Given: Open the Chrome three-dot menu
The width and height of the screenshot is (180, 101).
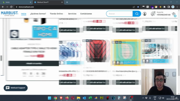Looking at the screenshot, I should (177, 7).
